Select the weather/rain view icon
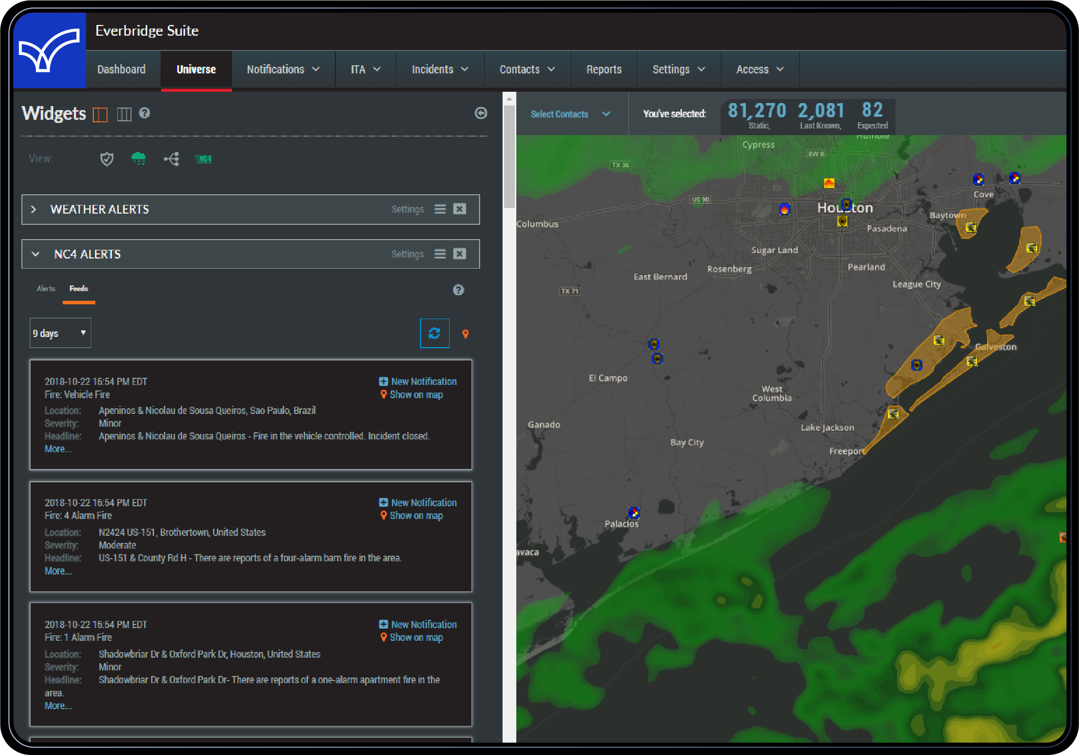The height and width of the screenshot is (755, 1079). 138,158
